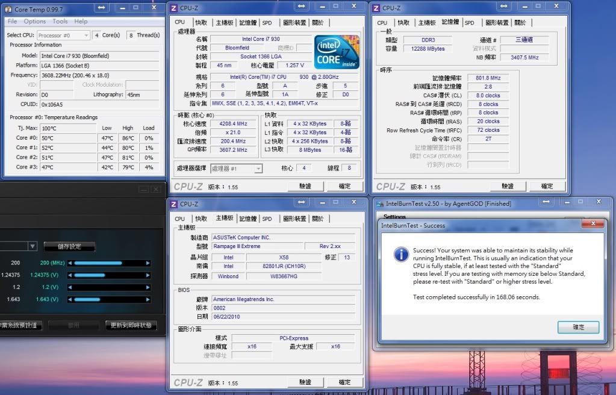
Task: Close the IntelBurnTest Success dialog with its red X
Action: click(x=593, y=223)
